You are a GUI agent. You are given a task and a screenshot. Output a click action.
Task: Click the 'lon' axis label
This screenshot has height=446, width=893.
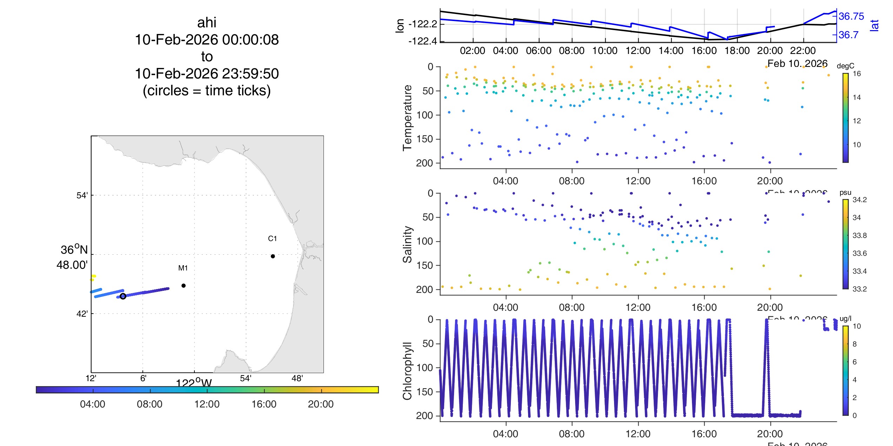tap(400, 26)
